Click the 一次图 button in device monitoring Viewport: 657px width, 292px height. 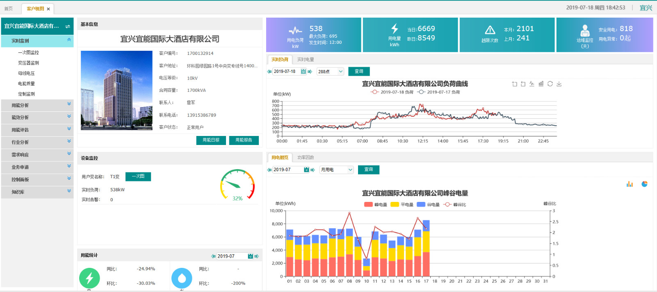(138, 177)
